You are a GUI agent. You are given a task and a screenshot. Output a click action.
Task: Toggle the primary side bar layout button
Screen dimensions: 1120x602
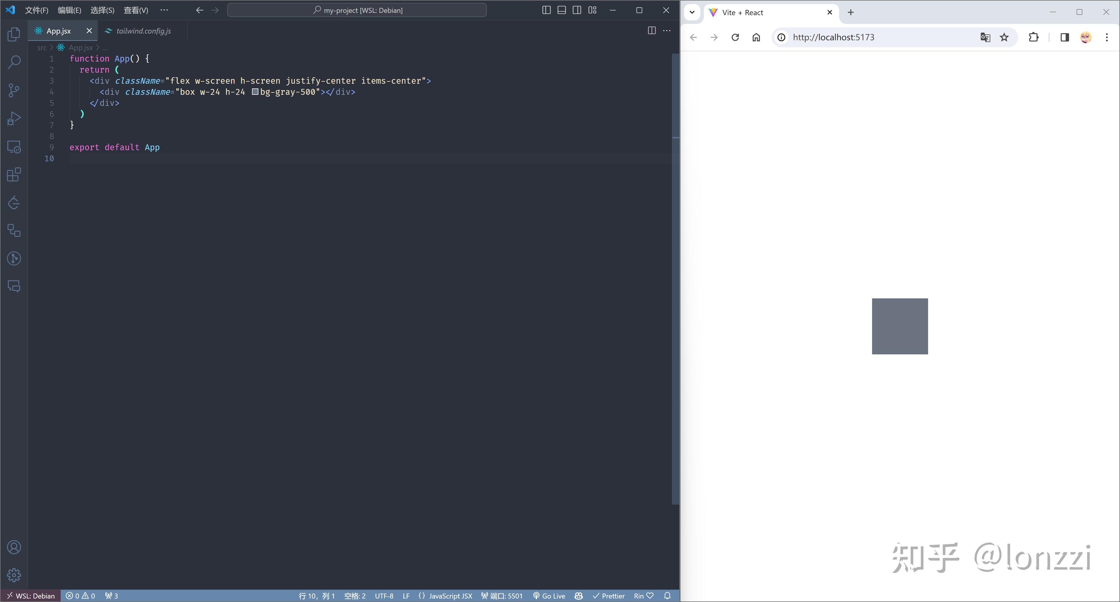click(547, 10)
